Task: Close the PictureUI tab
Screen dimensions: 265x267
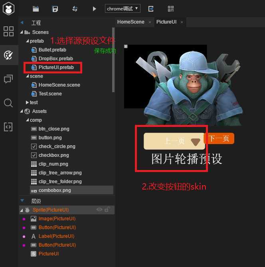Action: 182,22
